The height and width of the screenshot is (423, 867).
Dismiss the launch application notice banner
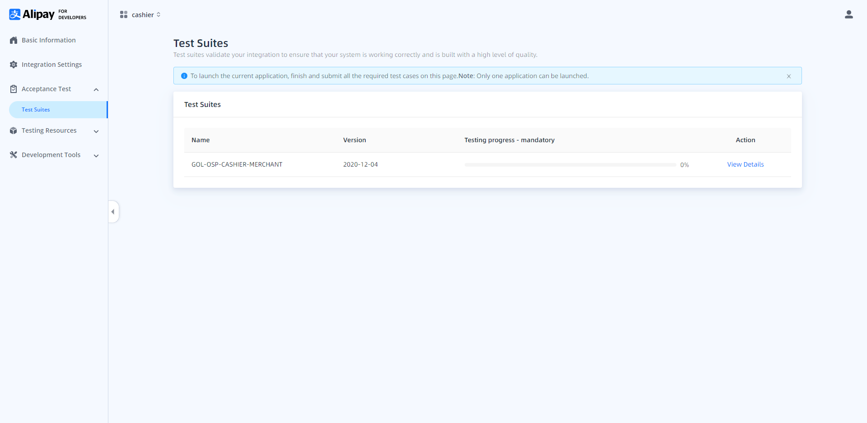click(788, 76)
